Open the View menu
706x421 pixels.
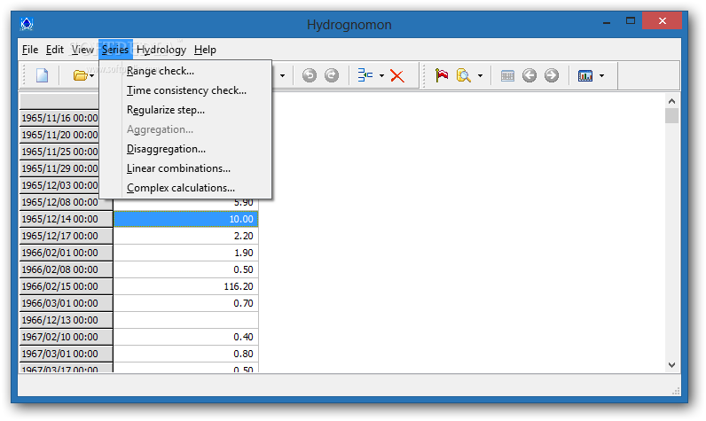pyautogui.click(x=82, y=50)
